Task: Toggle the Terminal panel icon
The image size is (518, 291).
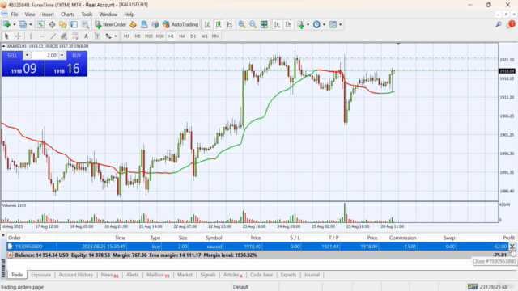Action: 74,24
